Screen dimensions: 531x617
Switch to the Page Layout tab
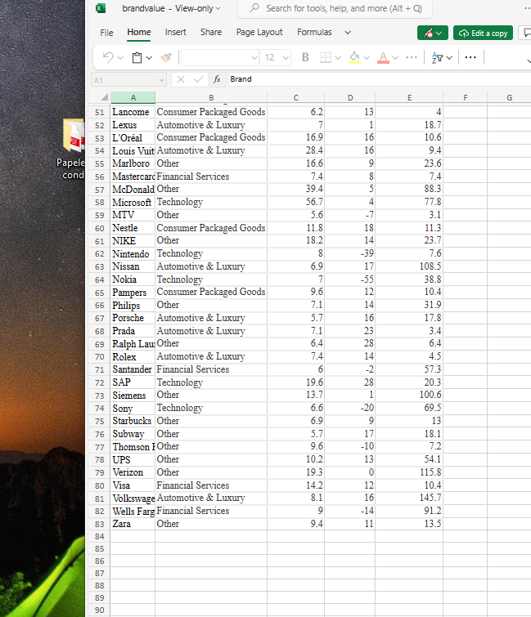[x=259, y=32]
